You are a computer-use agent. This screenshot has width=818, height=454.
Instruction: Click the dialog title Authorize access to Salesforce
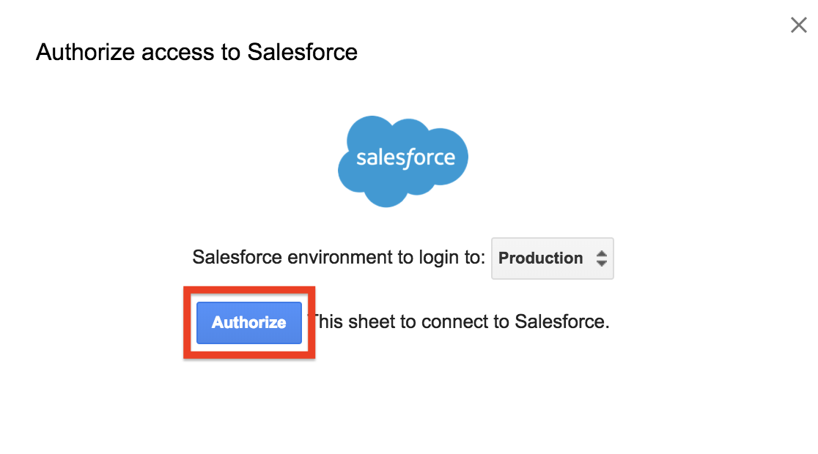(196, 52)
